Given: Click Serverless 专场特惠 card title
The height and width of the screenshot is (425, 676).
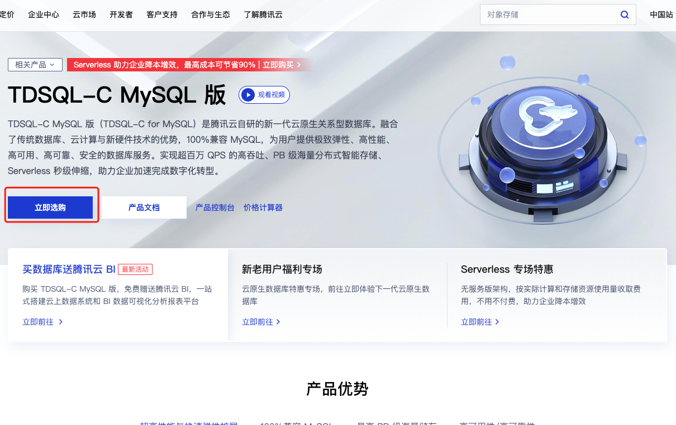Looking at the screenshot, I should pyautogui.click(x=507, y=269).
